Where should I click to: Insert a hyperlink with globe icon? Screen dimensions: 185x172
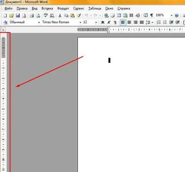tap(106, 15)
